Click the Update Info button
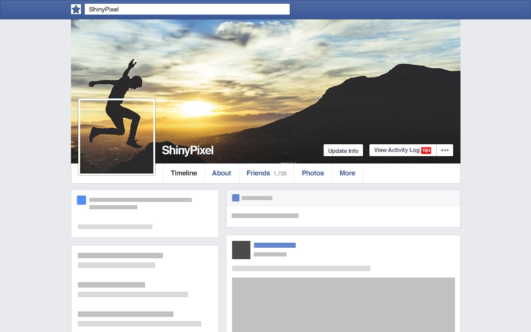The width and height of the screenshot is (531, 332). [x=343, y=150]
